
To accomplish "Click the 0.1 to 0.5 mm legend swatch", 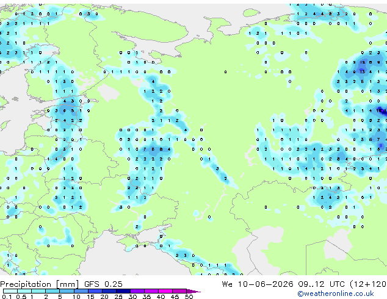I will click(x=10, y=291).
